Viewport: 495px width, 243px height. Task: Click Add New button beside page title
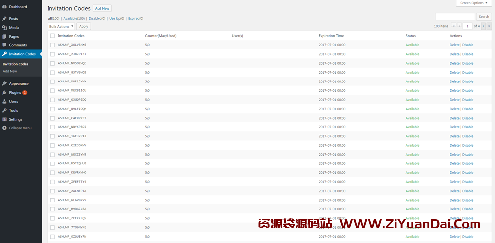tap(102, 8)
